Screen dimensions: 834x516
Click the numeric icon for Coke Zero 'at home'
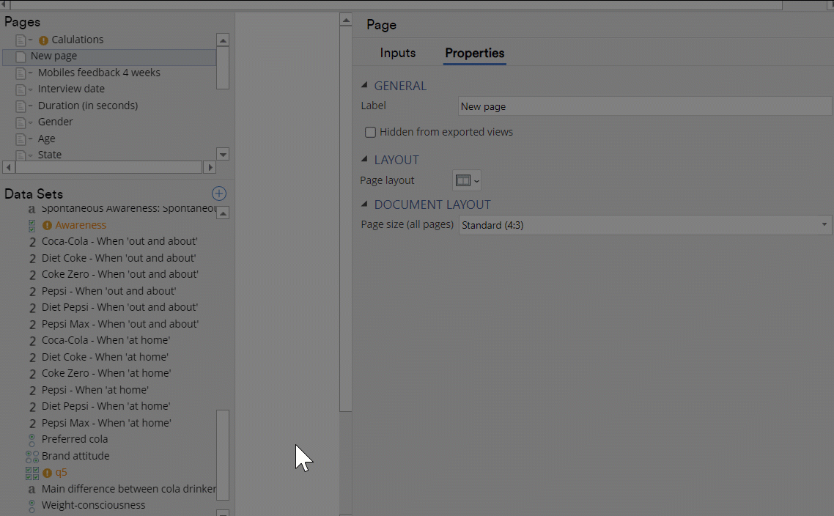[32, 374]
